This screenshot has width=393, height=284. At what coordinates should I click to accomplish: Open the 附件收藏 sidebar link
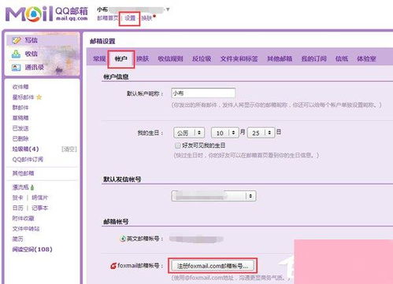(23, 218)
